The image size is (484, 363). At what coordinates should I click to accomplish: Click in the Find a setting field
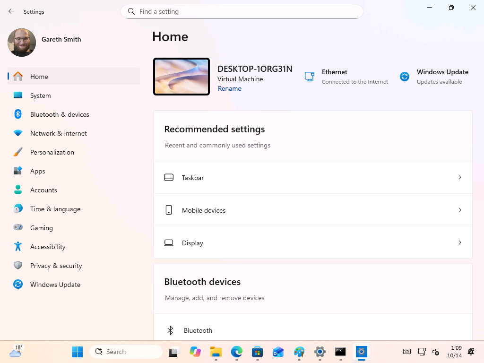[x=242, y=11]
